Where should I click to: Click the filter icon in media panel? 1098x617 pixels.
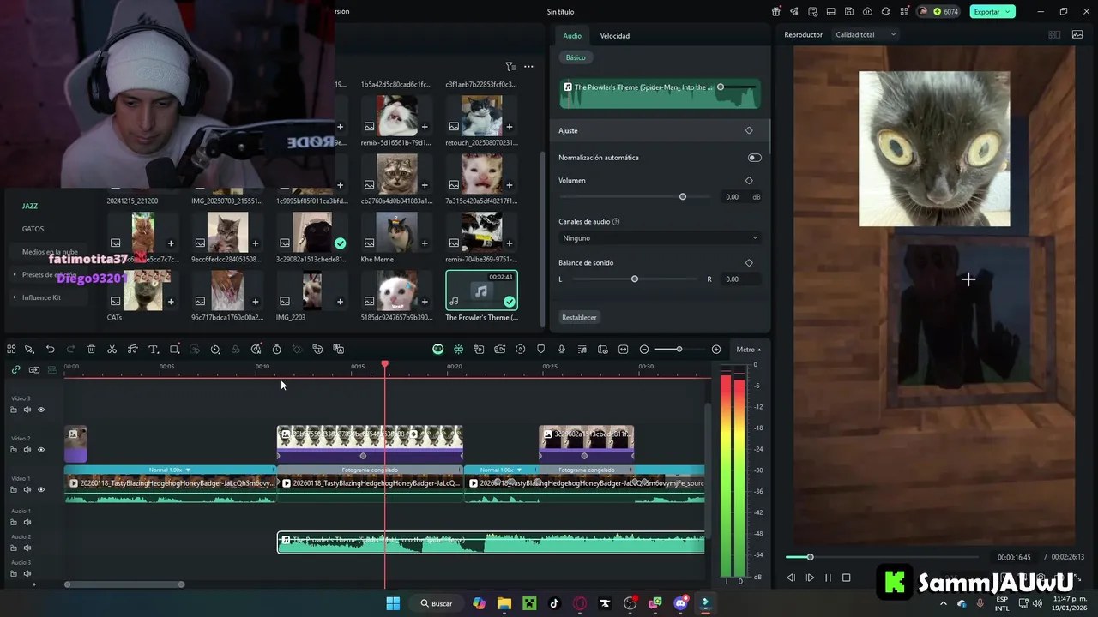pyautogui.click(x=510, y=66)
